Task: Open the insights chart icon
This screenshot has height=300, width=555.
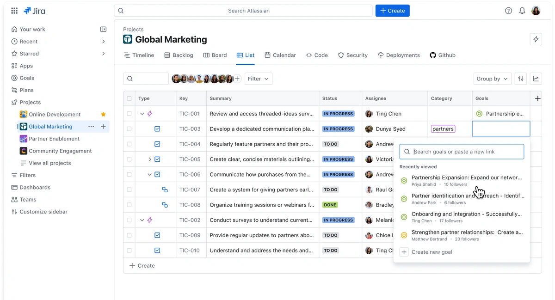Action: coord(536,79)
